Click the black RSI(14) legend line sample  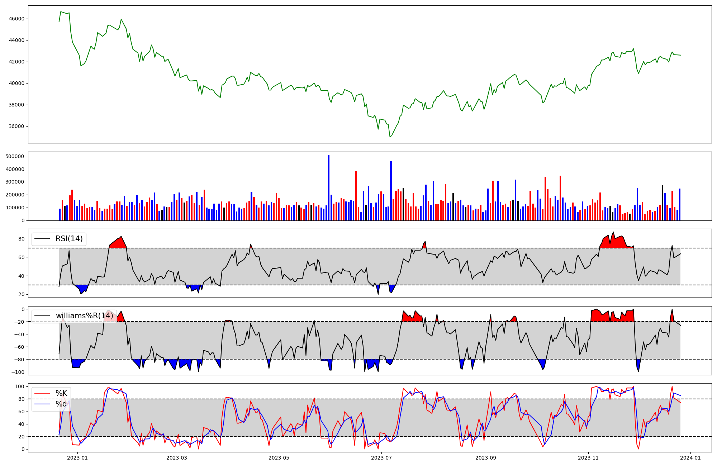(x=42, y=239)
